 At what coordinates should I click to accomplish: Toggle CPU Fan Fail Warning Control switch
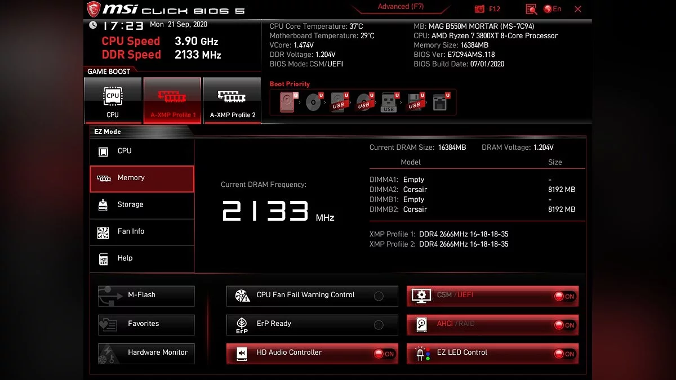point(379,296)
